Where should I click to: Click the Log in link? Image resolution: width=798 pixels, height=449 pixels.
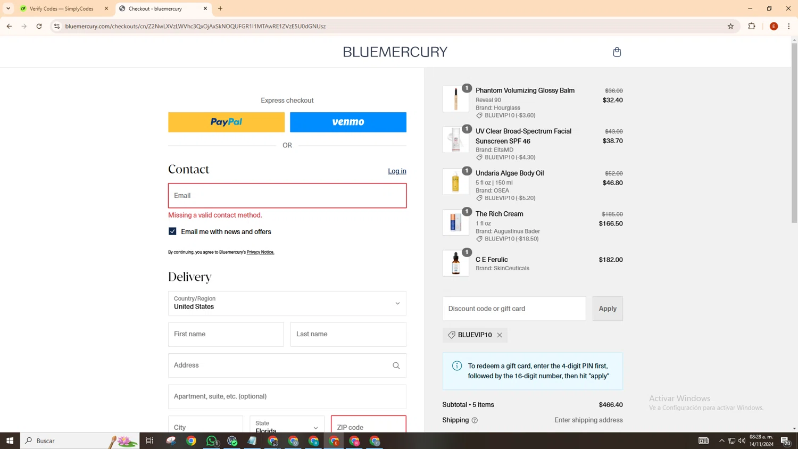(397, 171)
